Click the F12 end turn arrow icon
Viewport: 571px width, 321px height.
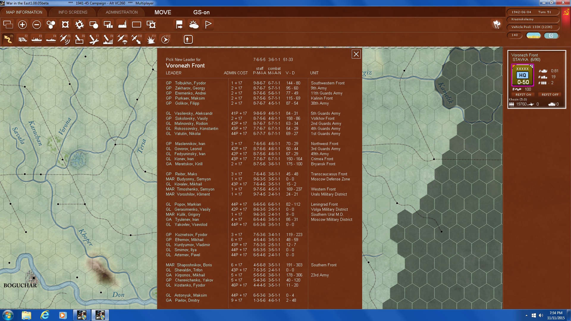[165, 39]
